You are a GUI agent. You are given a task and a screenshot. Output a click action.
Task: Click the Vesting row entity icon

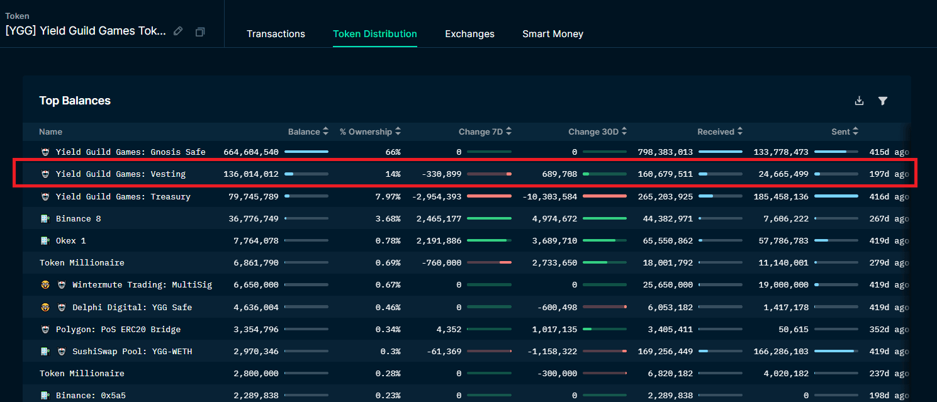[45, 174]
